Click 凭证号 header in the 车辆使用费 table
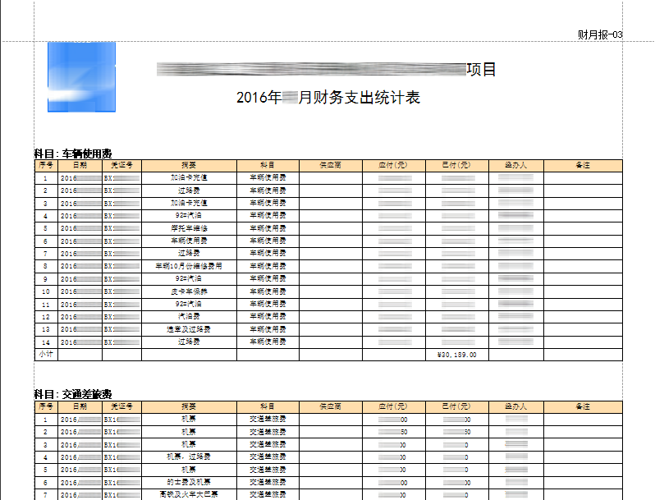Screen dimensions: 655x500 pyautogui.click(x=122, y=165)
